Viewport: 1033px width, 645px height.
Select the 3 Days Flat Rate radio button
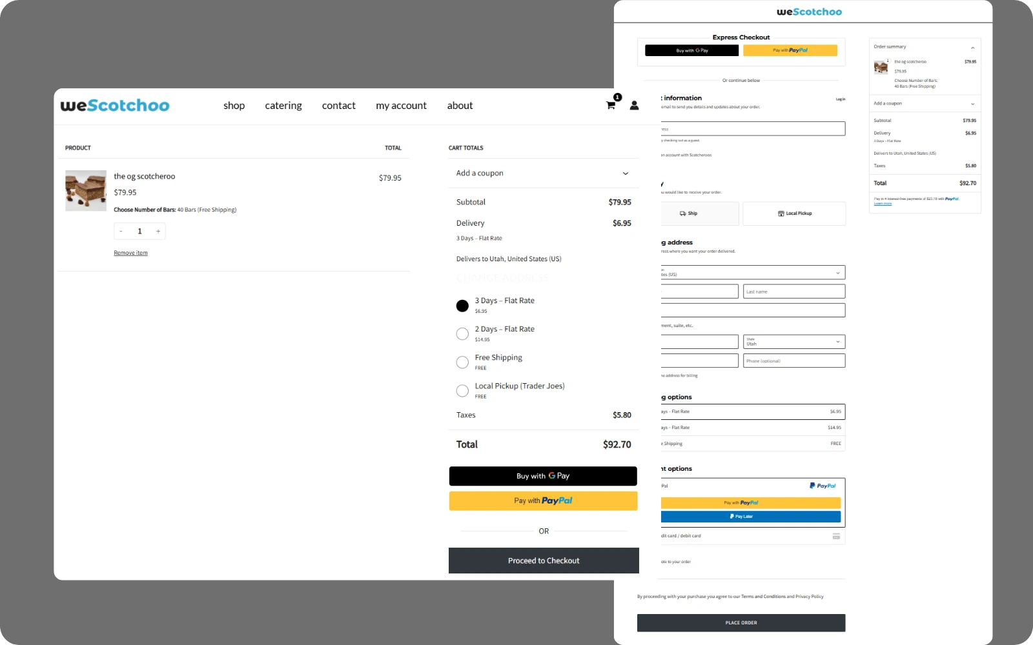click(462, 306)
